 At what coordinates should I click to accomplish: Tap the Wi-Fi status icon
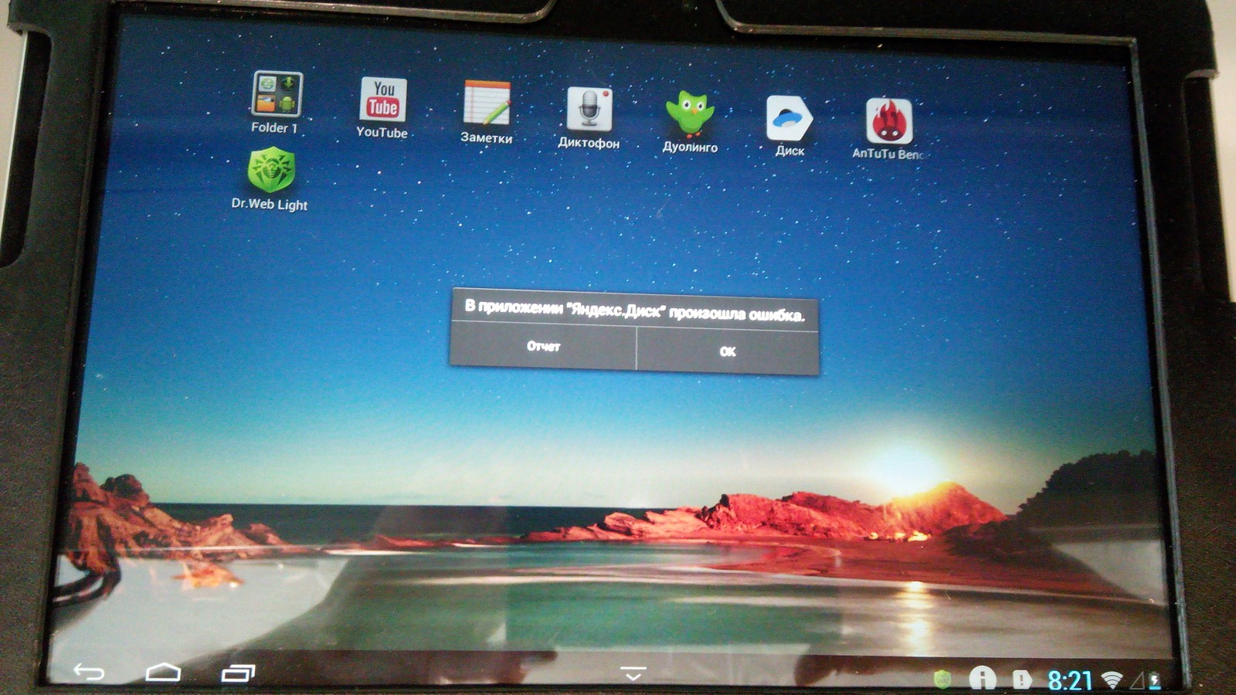(1112, 680)
